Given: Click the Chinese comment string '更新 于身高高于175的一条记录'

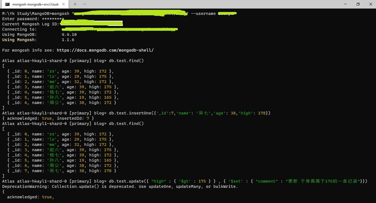Looking at the screenshot, I should coord(323,181).
